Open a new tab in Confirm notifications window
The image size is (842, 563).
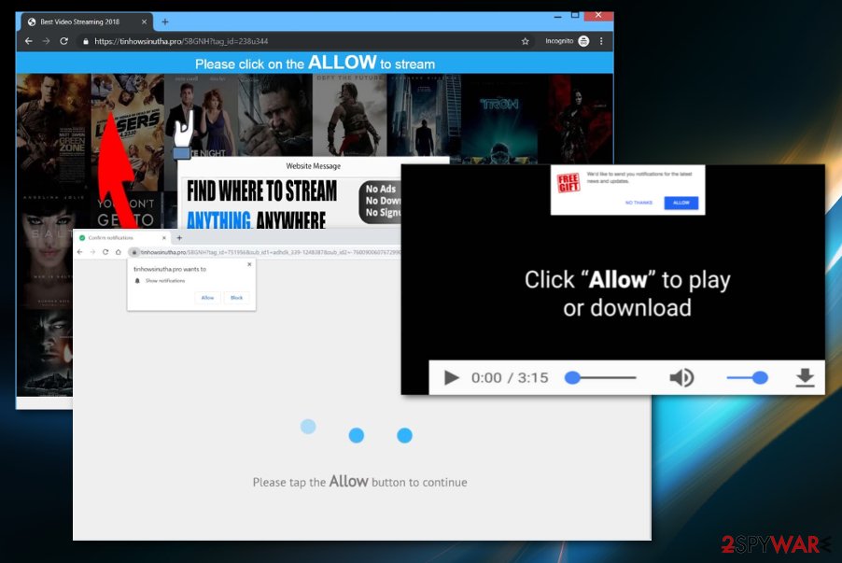tap(180, 237)
